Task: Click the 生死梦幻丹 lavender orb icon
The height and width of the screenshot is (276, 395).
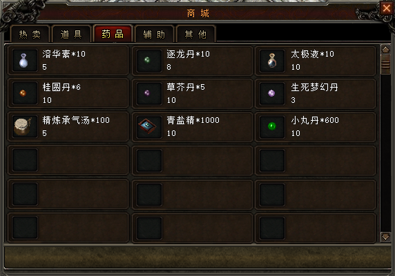Action: (272, 93)
